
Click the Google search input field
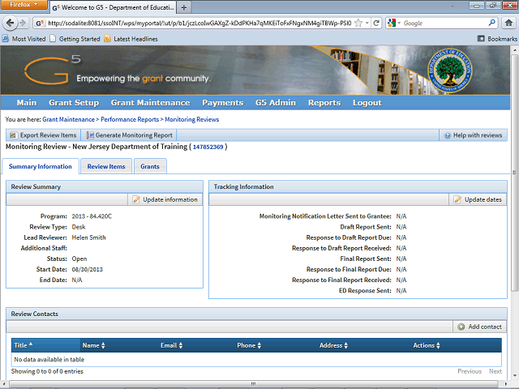[444, 24]
